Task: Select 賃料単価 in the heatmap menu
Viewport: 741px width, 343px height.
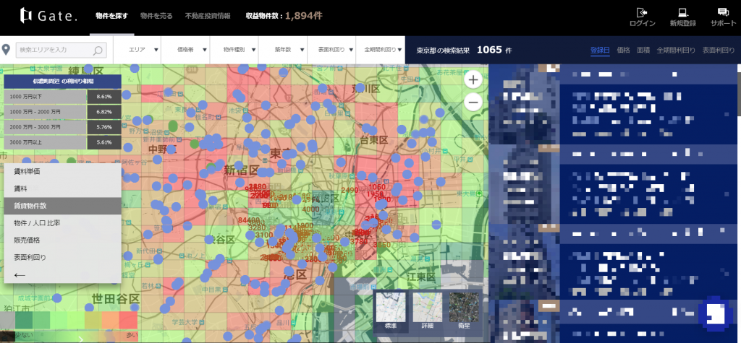Action: (x=27, y=171)
